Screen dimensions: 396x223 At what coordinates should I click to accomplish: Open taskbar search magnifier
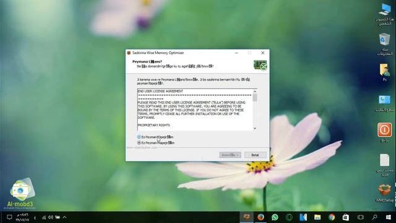click(374, 217)
